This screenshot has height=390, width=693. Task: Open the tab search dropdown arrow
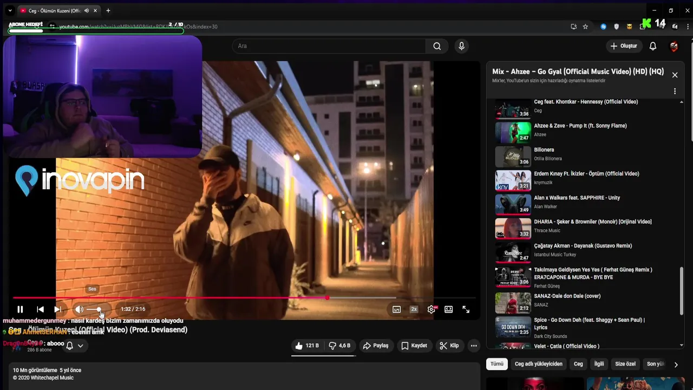coord(10,10)
